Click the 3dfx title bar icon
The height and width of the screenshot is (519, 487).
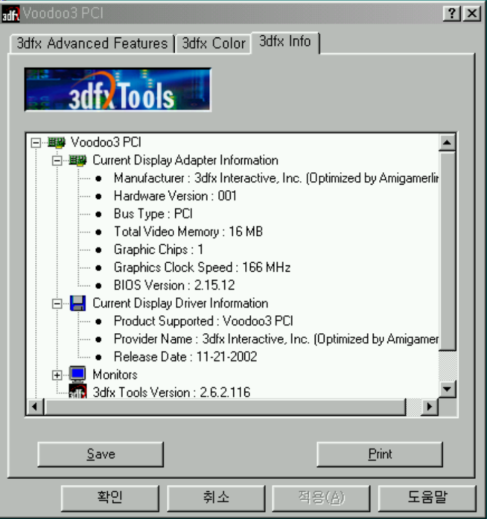[10, 13]
